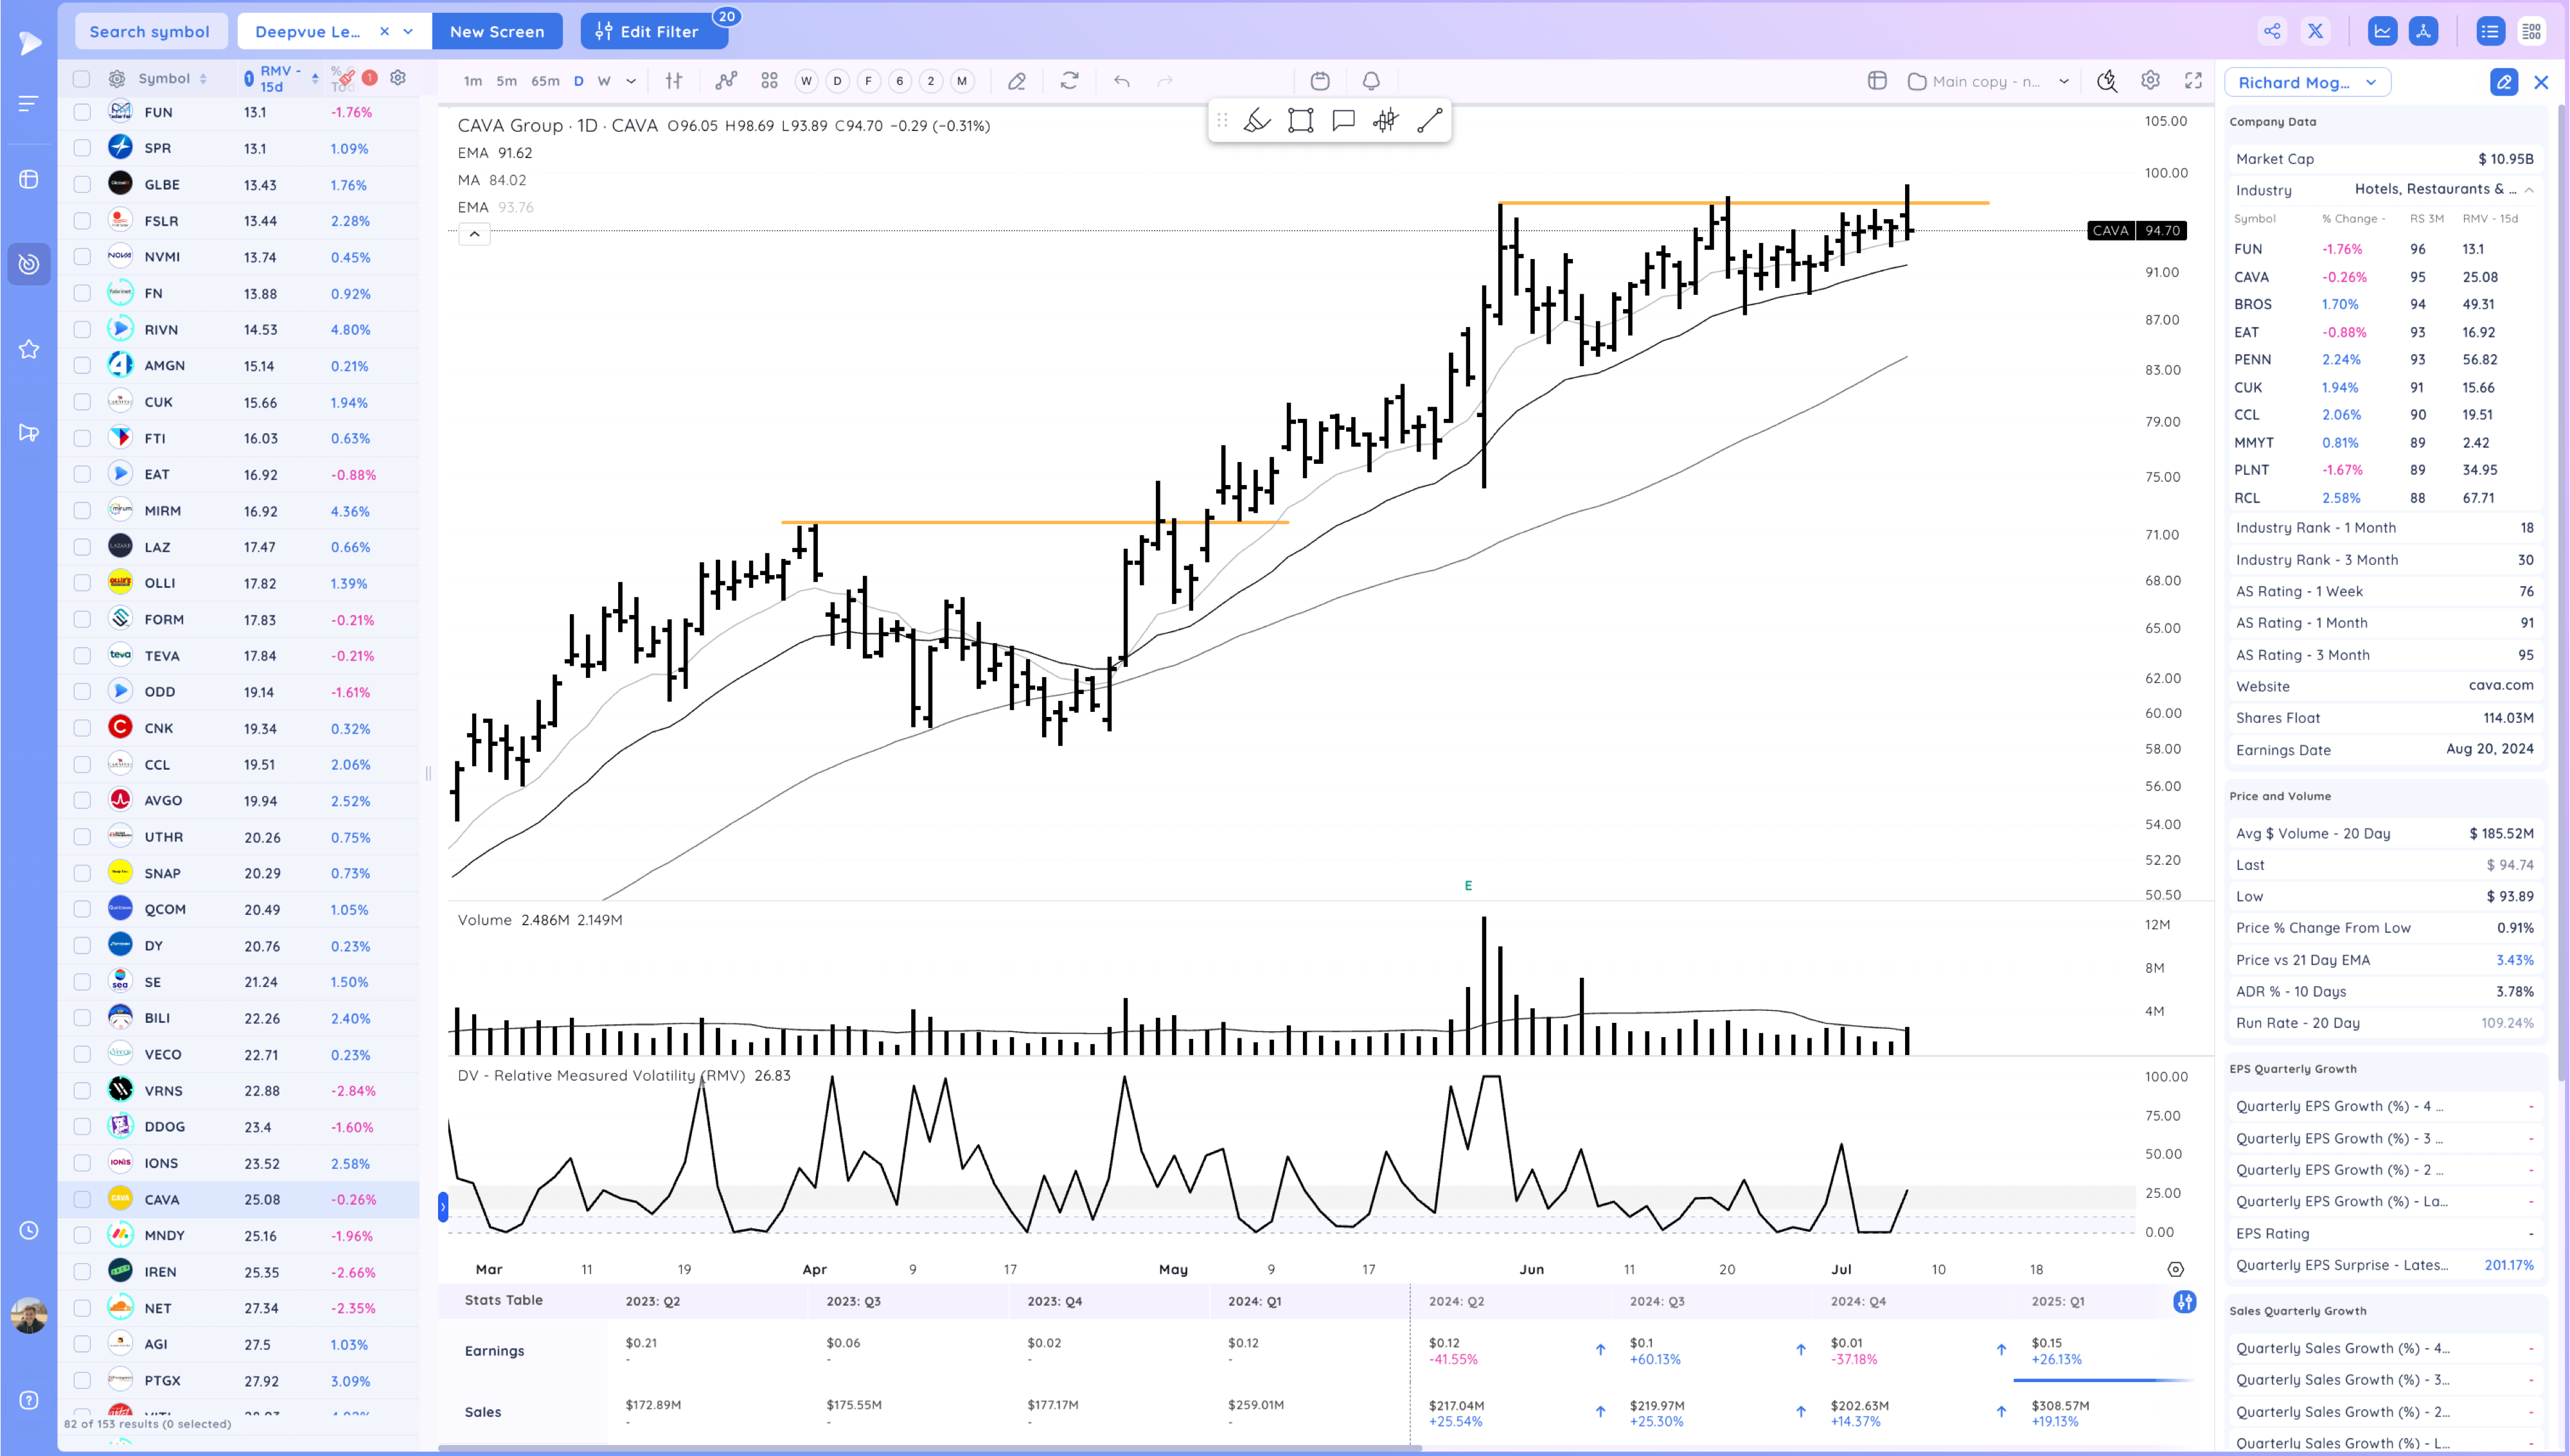This screenshot has width=2570, height=1456.
Task: Switch to the 65m timeframe
Action: pyautogui.click(x=545, y=81)
